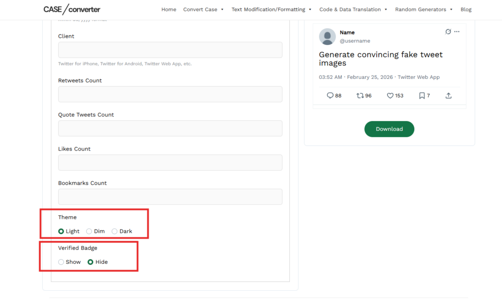Choose Show for Verified Badge
The width and height of the screenshot is (502, 299).
coord(61,262)
